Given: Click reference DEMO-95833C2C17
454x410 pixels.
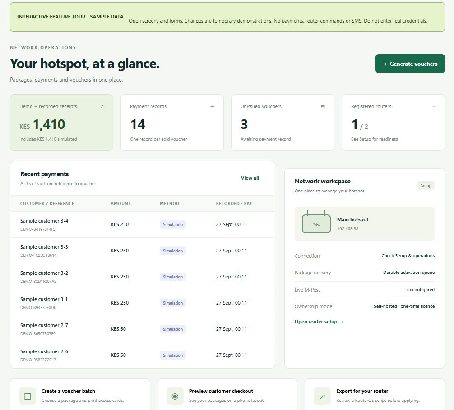Looking at the screenshot, I should [38, 360].
